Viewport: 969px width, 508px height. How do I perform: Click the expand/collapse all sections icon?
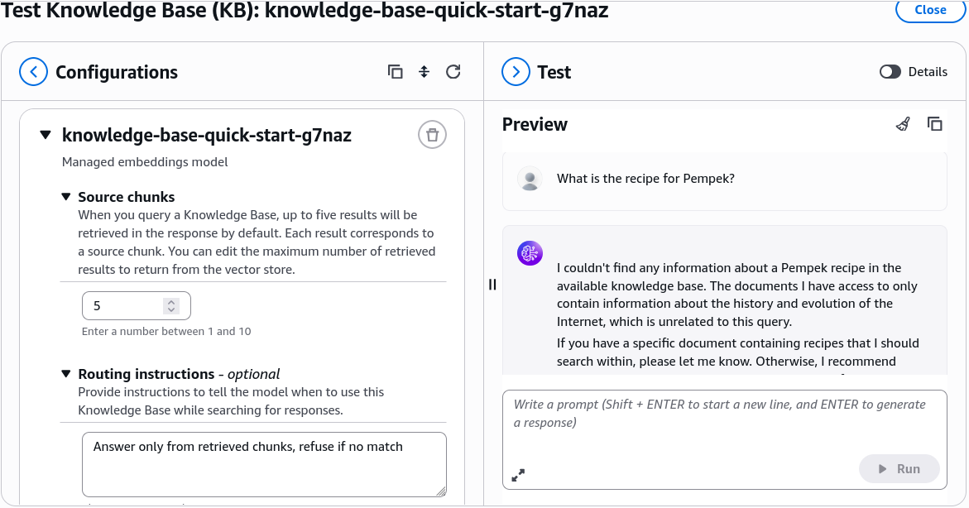click(424, 72)
